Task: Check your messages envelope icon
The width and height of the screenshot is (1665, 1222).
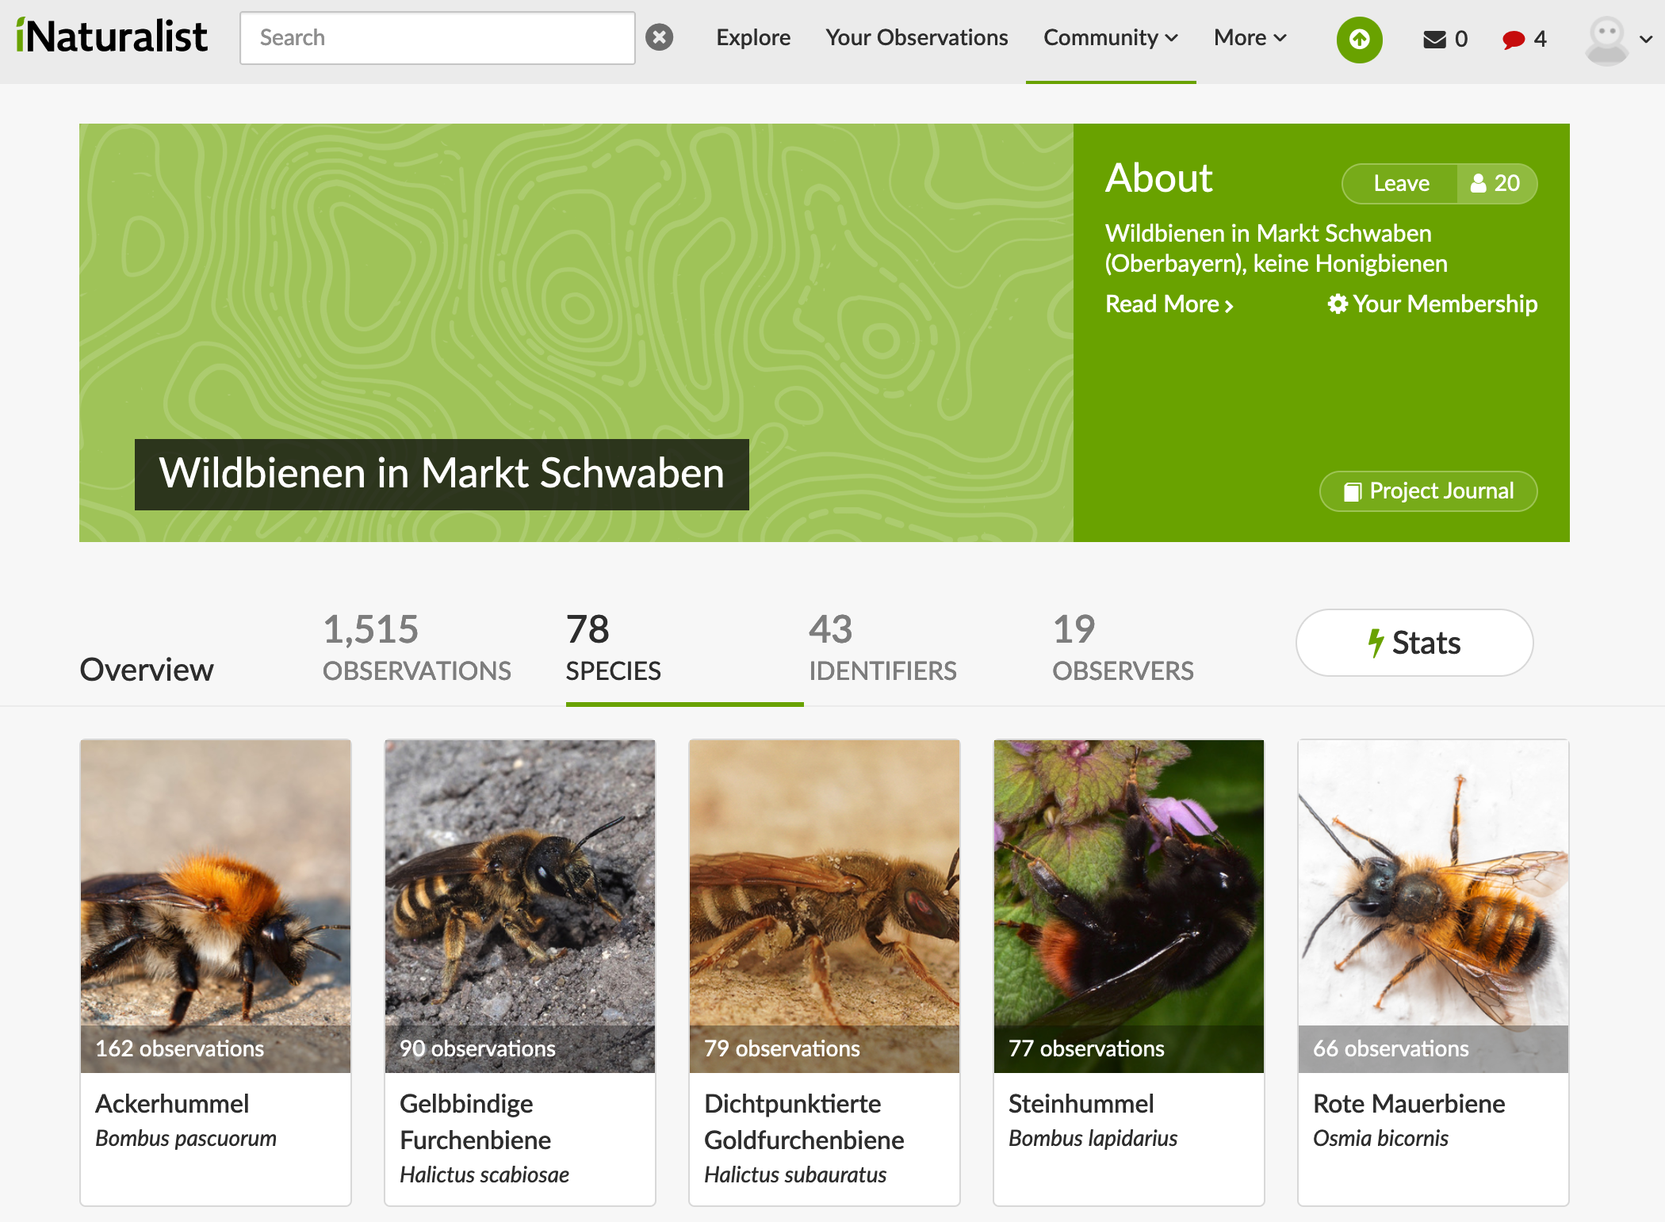Action: tap(1435, 38)
